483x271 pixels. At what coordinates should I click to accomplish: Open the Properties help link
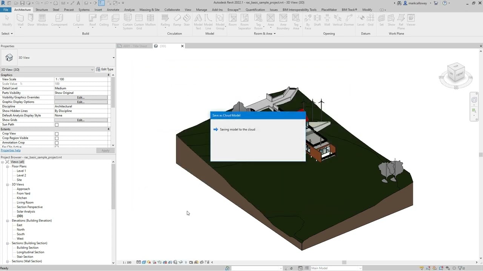(11, 150)
